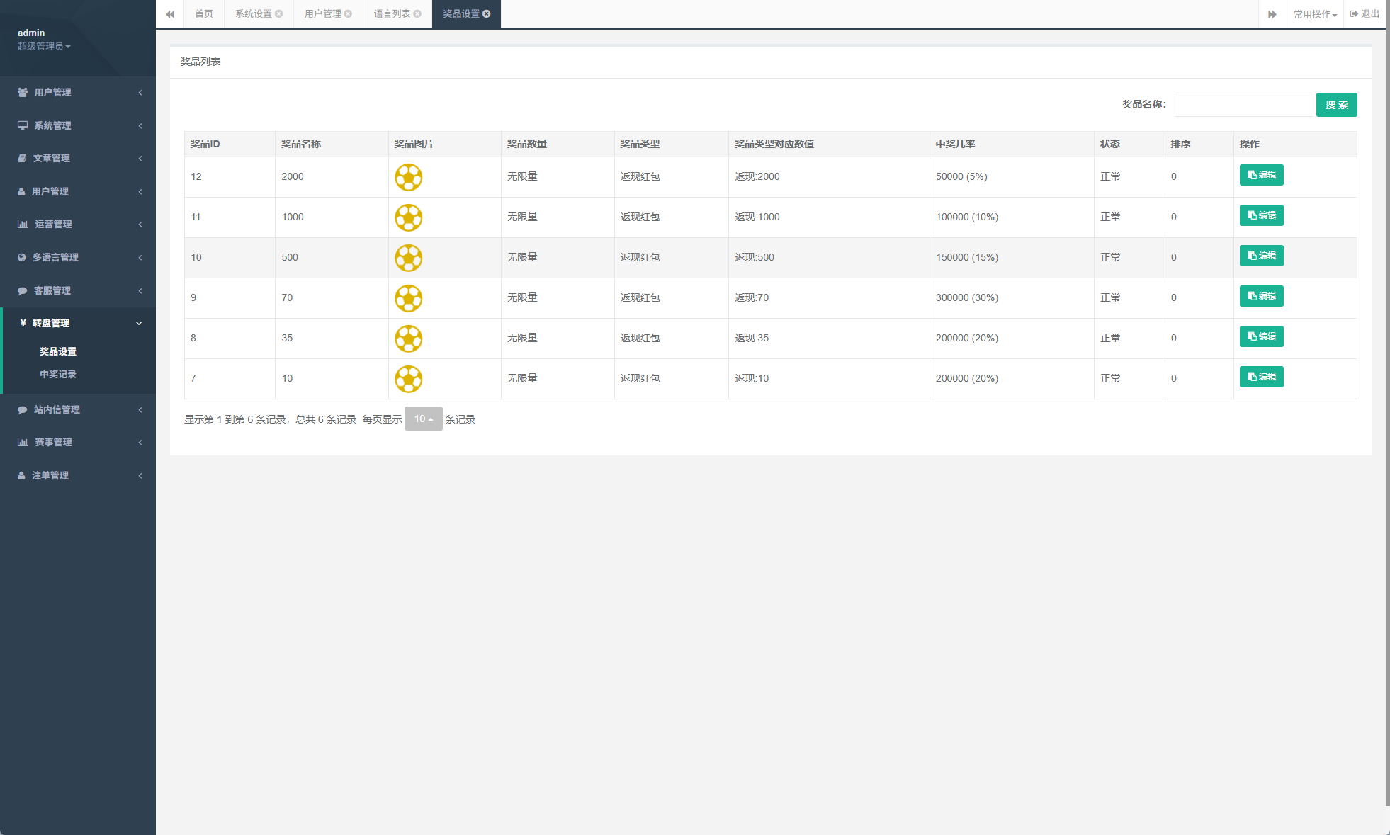Click the 退出 logout icon

[x=1354, y=14]
